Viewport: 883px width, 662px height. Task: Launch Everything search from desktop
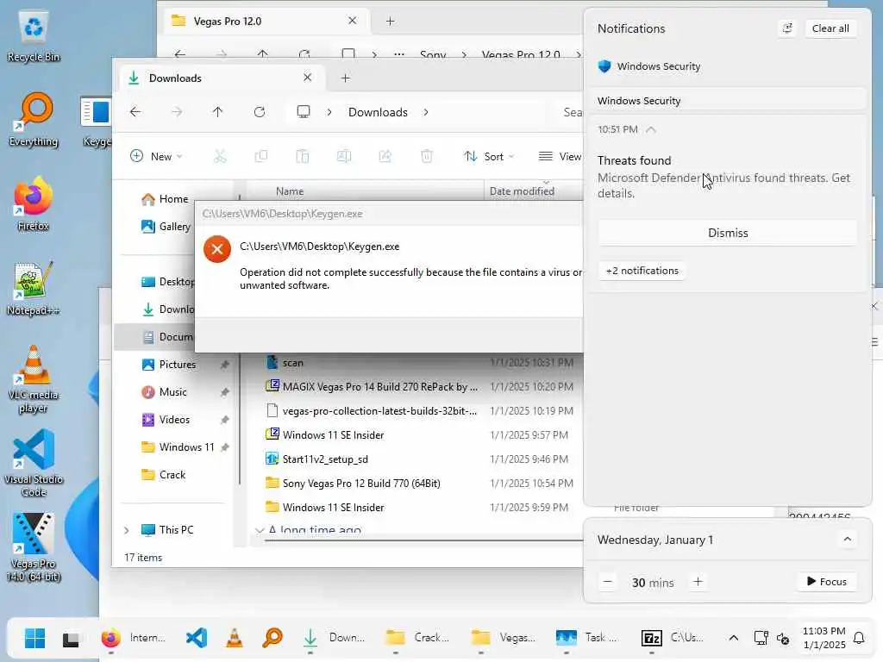34,119
